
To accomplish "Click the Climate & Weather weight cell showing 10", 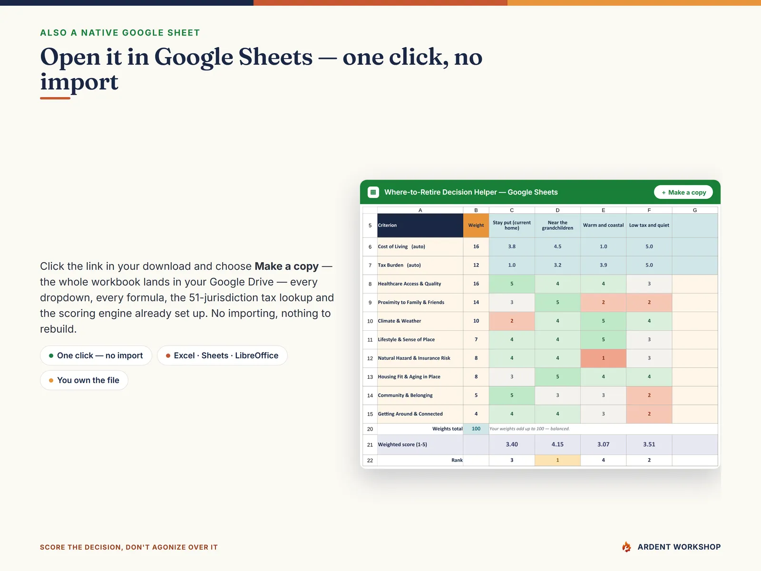I will point(476,321).
